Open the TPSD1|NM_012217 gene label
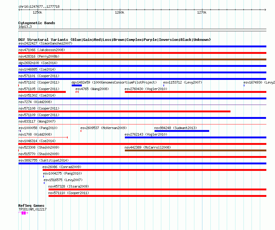Screen dimensions: 275x230 32,209
